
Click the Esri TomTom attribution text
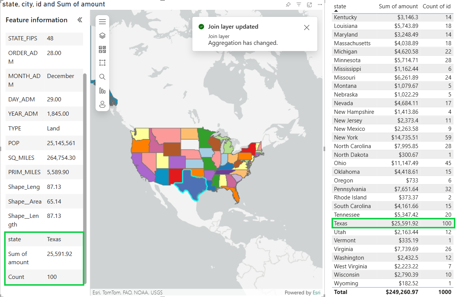(127, 292)
